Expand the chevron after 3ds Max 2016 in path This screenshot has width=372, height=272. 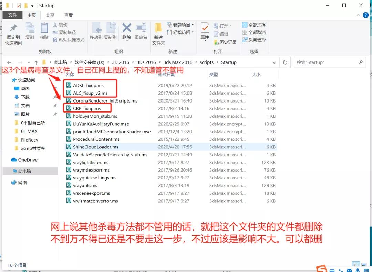[196, 62]
